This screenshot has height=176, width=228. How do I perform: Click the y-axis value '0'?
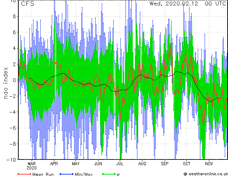[x=14, y=80]
